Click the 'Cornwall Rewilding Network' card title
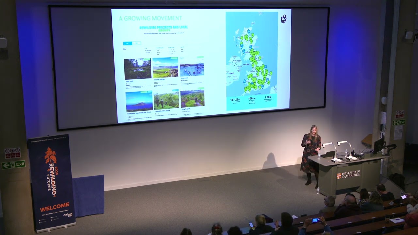The width and height of the screenshot is (418, 235). pos(163,111)
